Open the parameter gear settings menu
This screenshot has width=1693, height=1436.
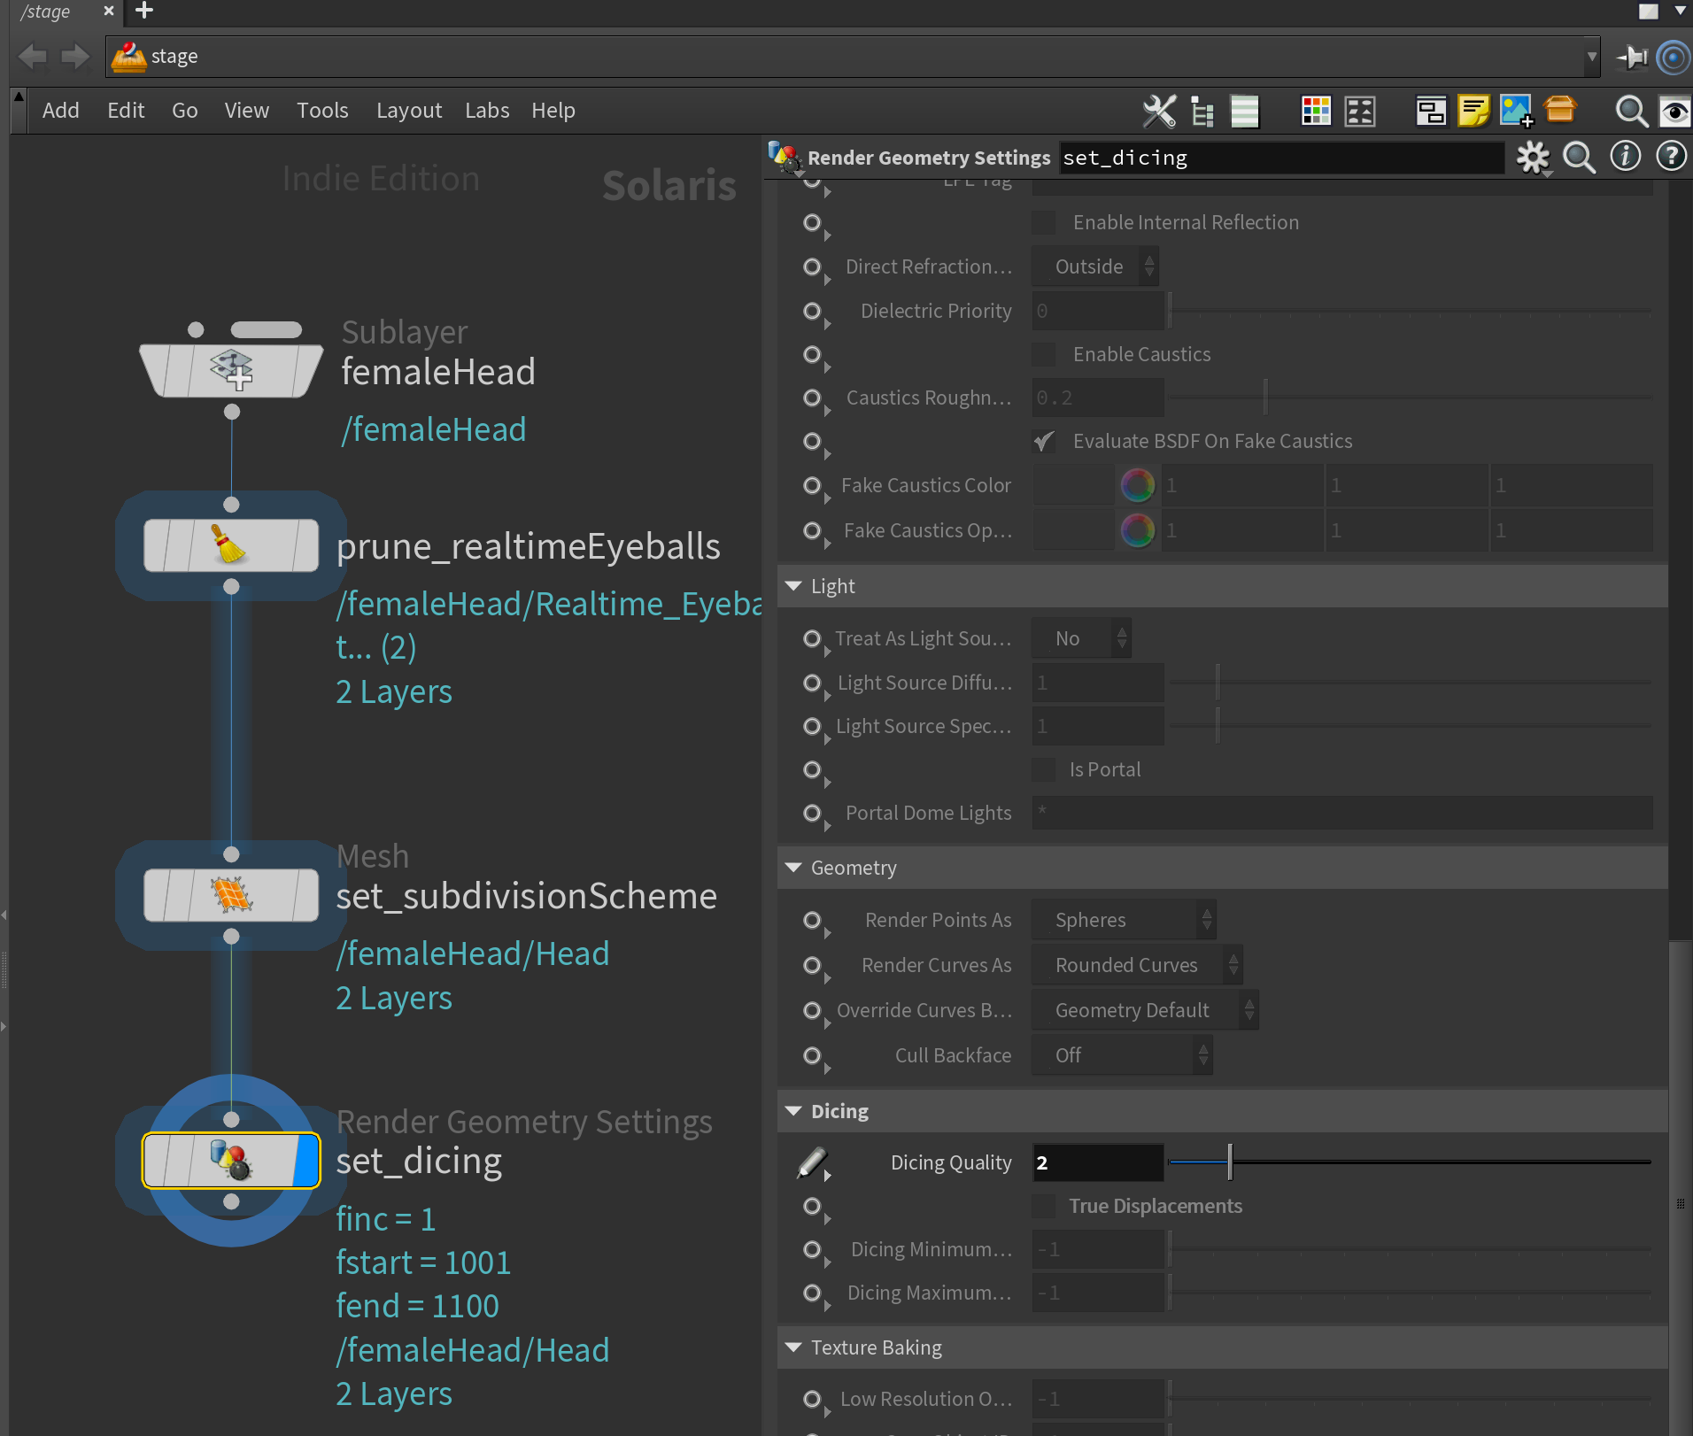(1532, 158)
